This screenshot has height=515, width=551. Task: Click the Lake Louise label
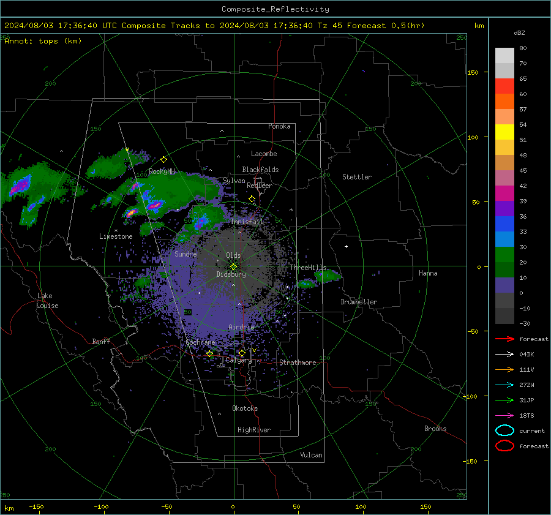point(47,301)
